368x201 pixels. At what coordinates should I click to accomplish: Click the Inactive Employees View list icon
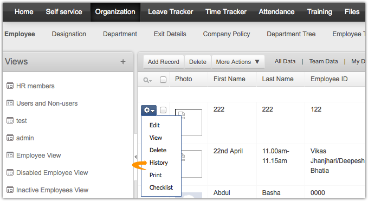point(10,190)
